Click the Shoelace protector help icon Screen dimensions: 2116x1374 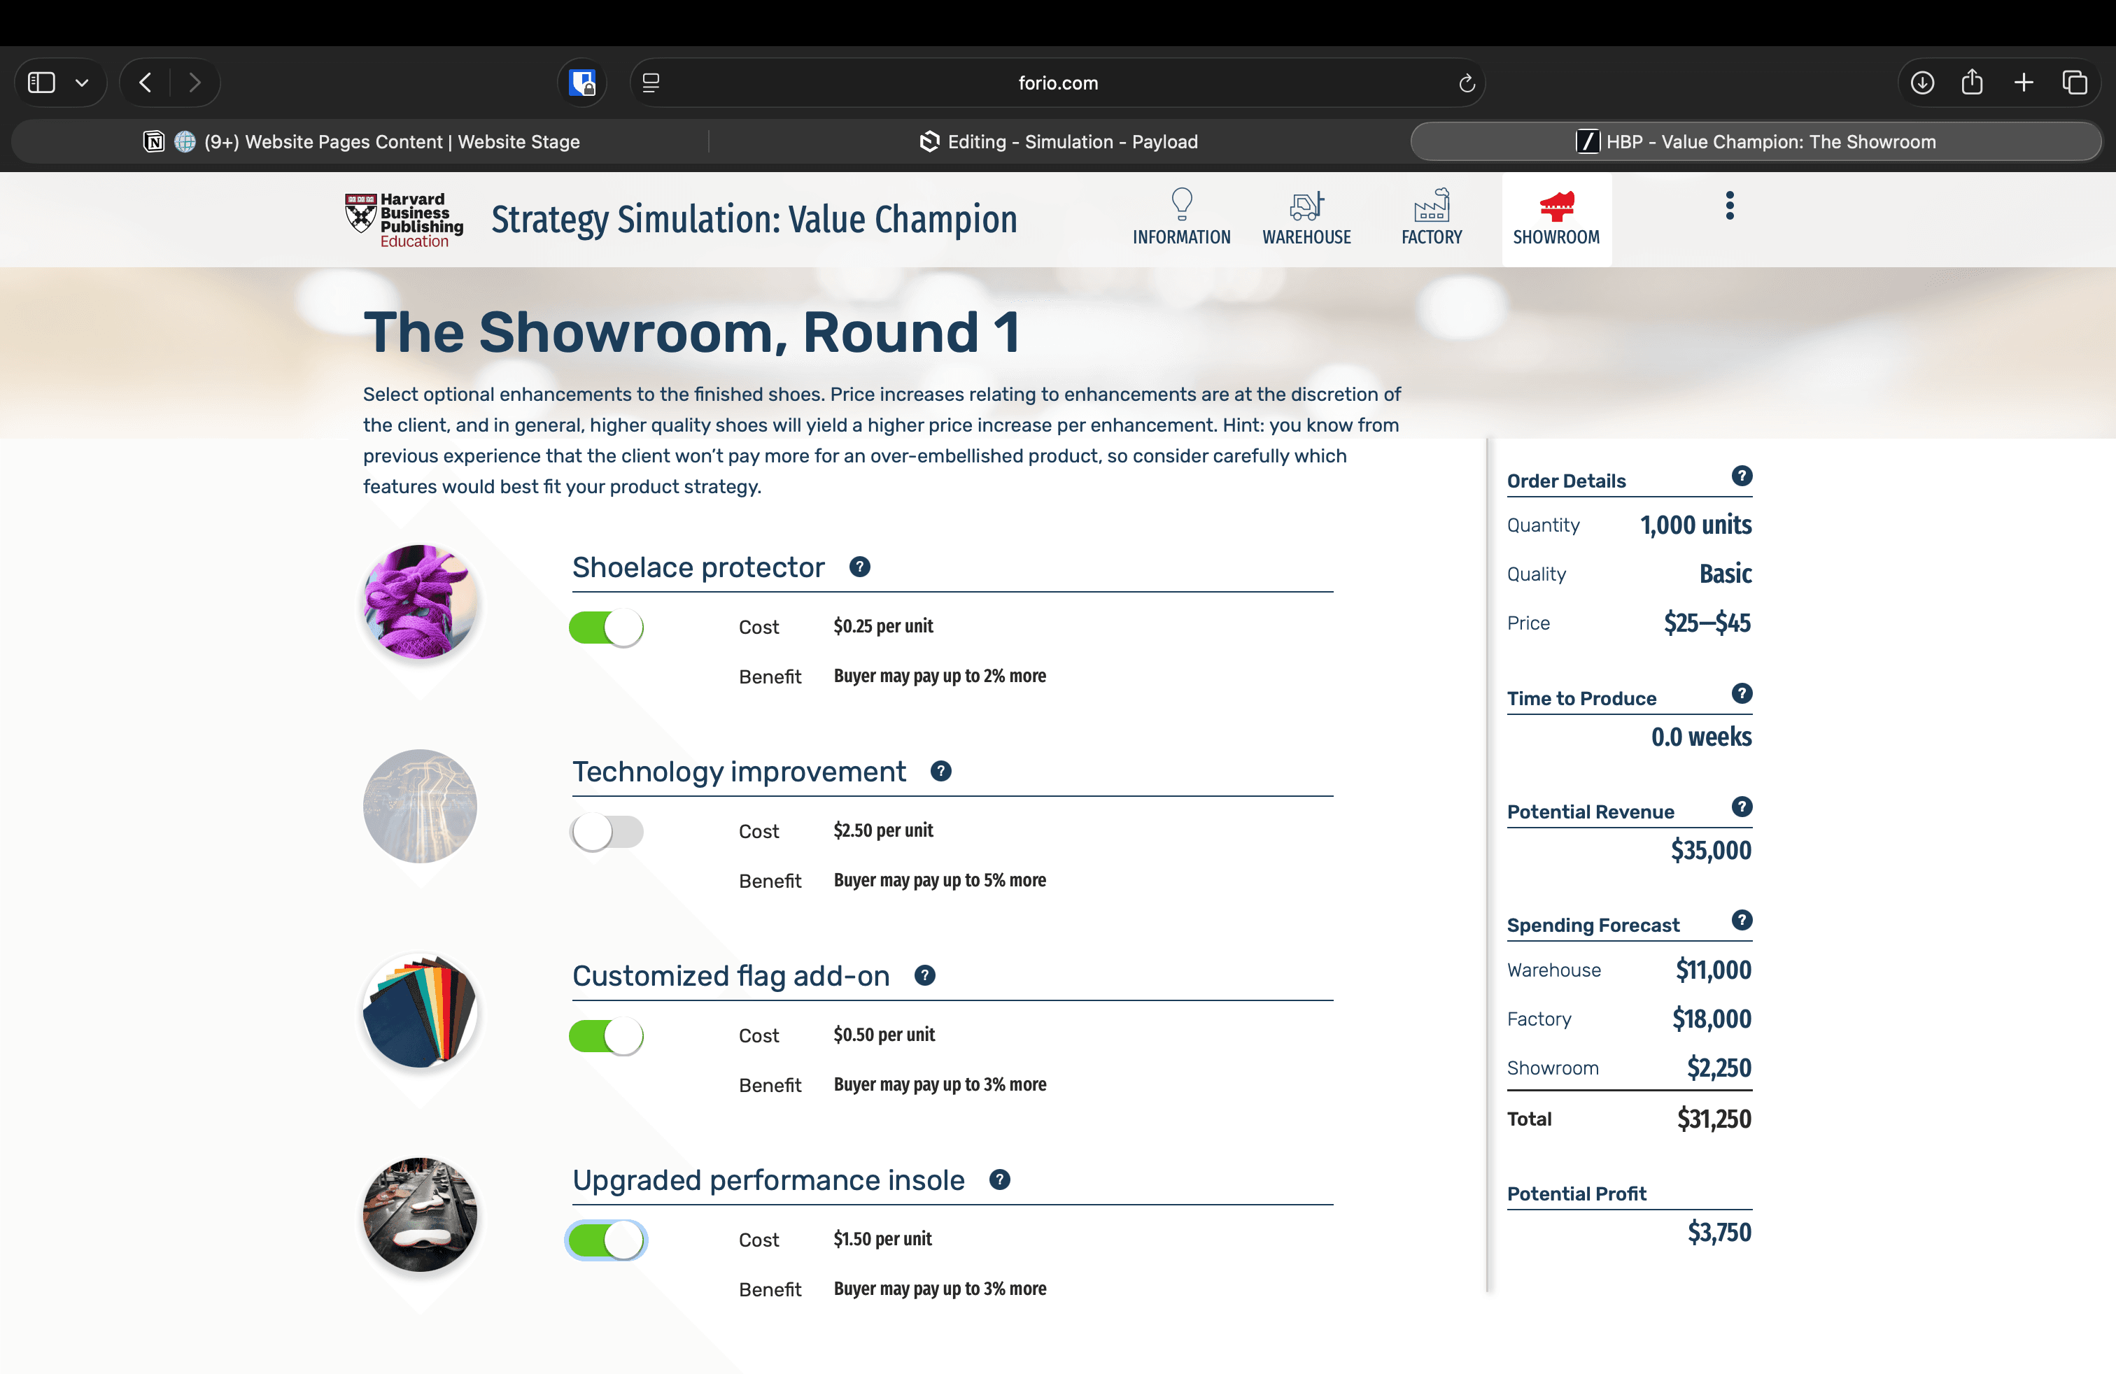pyautogui.click(x=859, y=567)
